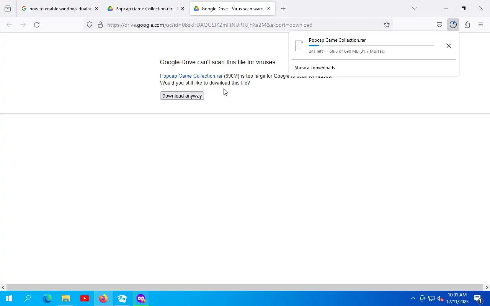The height and width of the screenshot is (306, 490).
Task: Minimize the Firefox window
Action: tap(446, 8)
